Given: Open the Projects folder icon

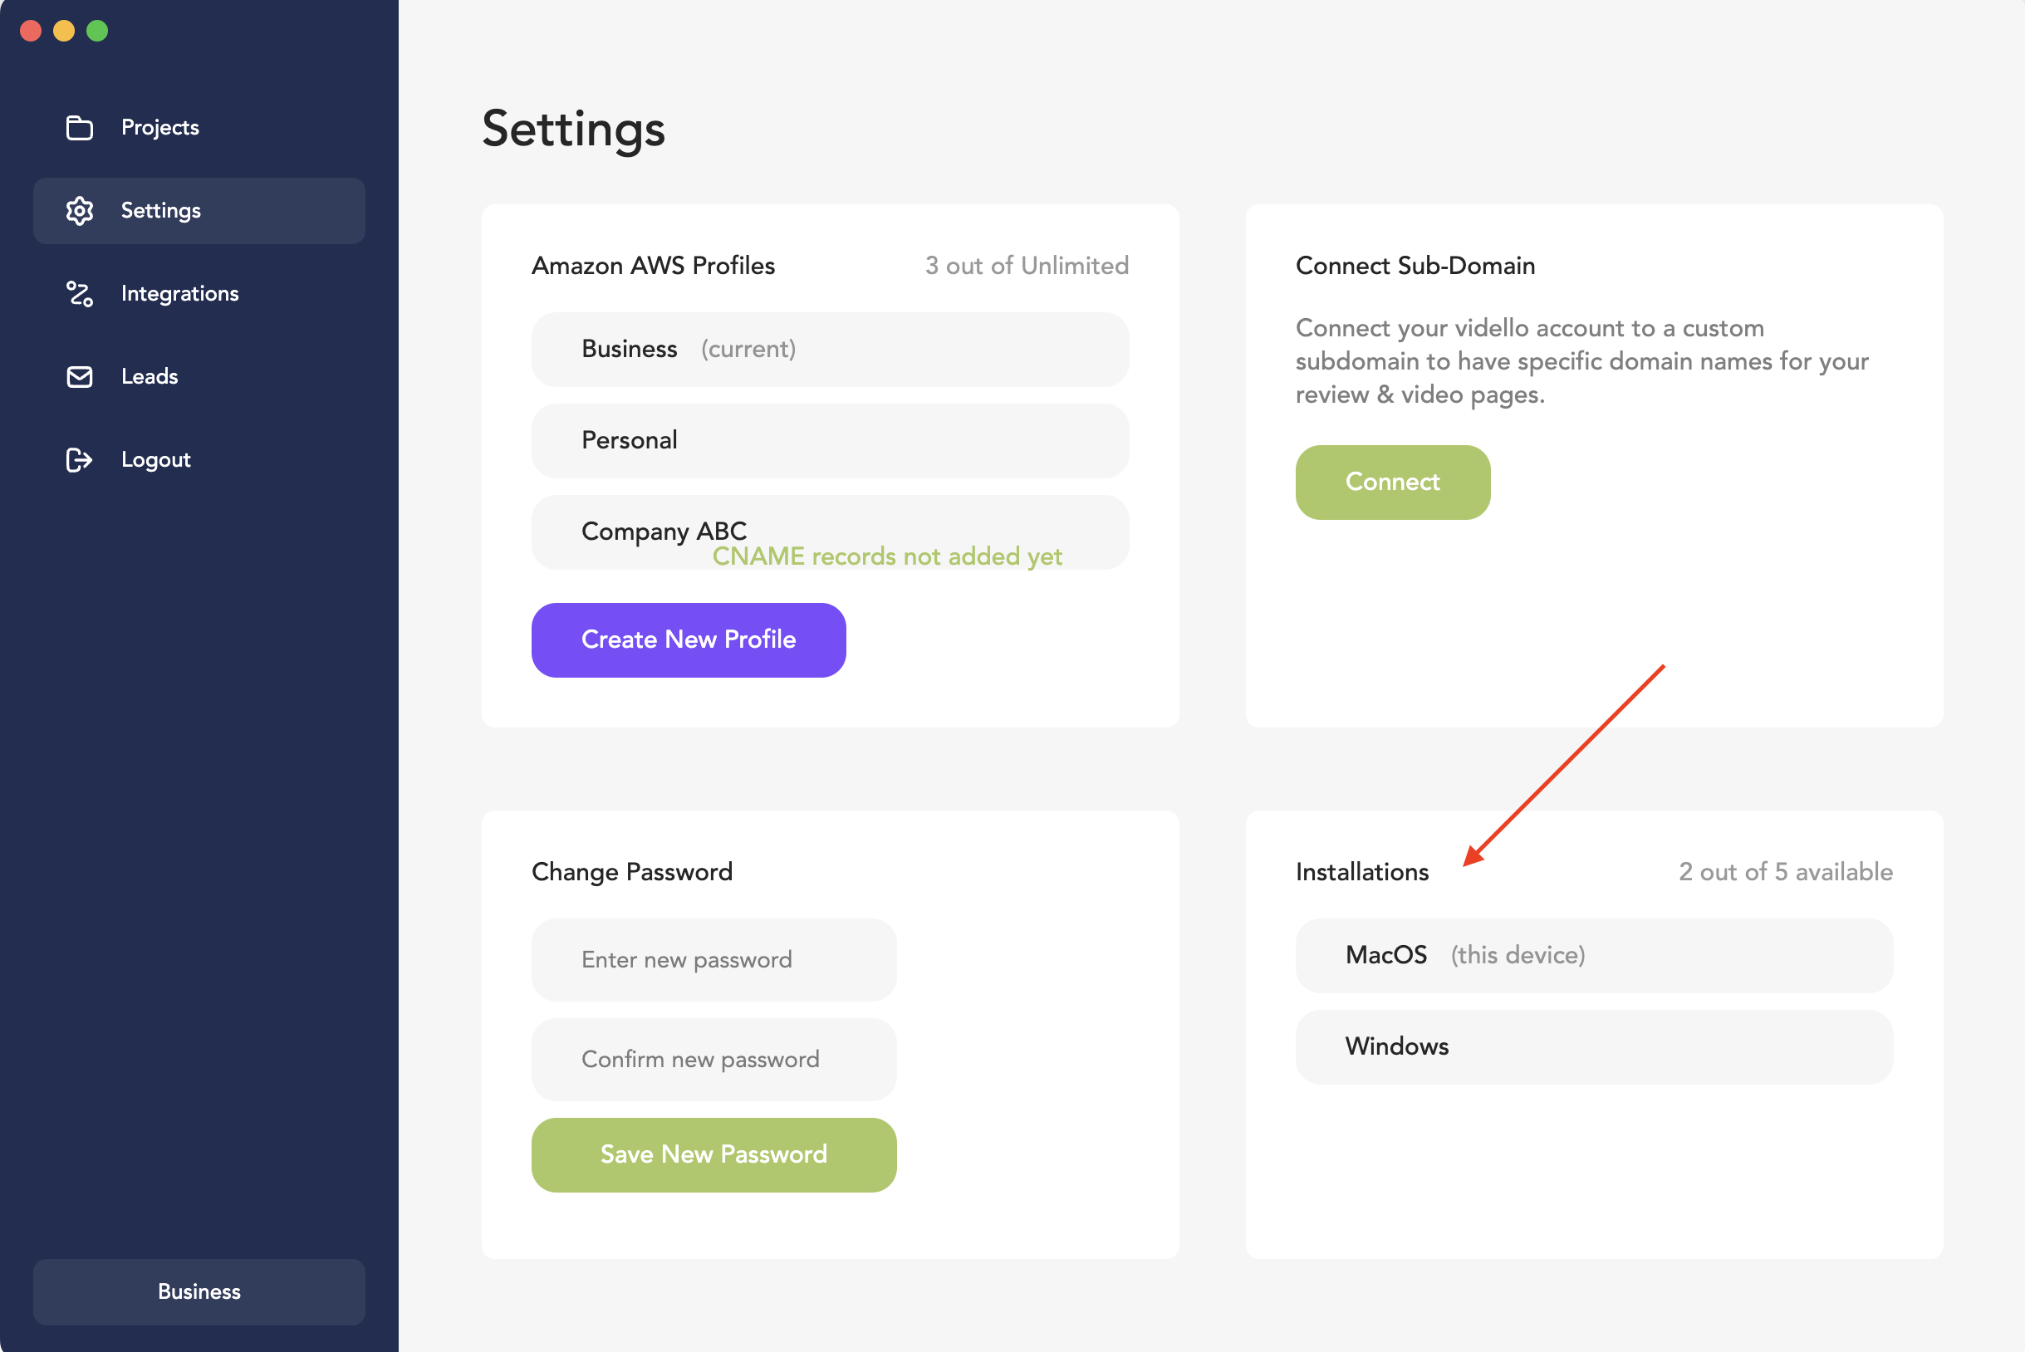Looking at the screenshot, I should point(80,128).
